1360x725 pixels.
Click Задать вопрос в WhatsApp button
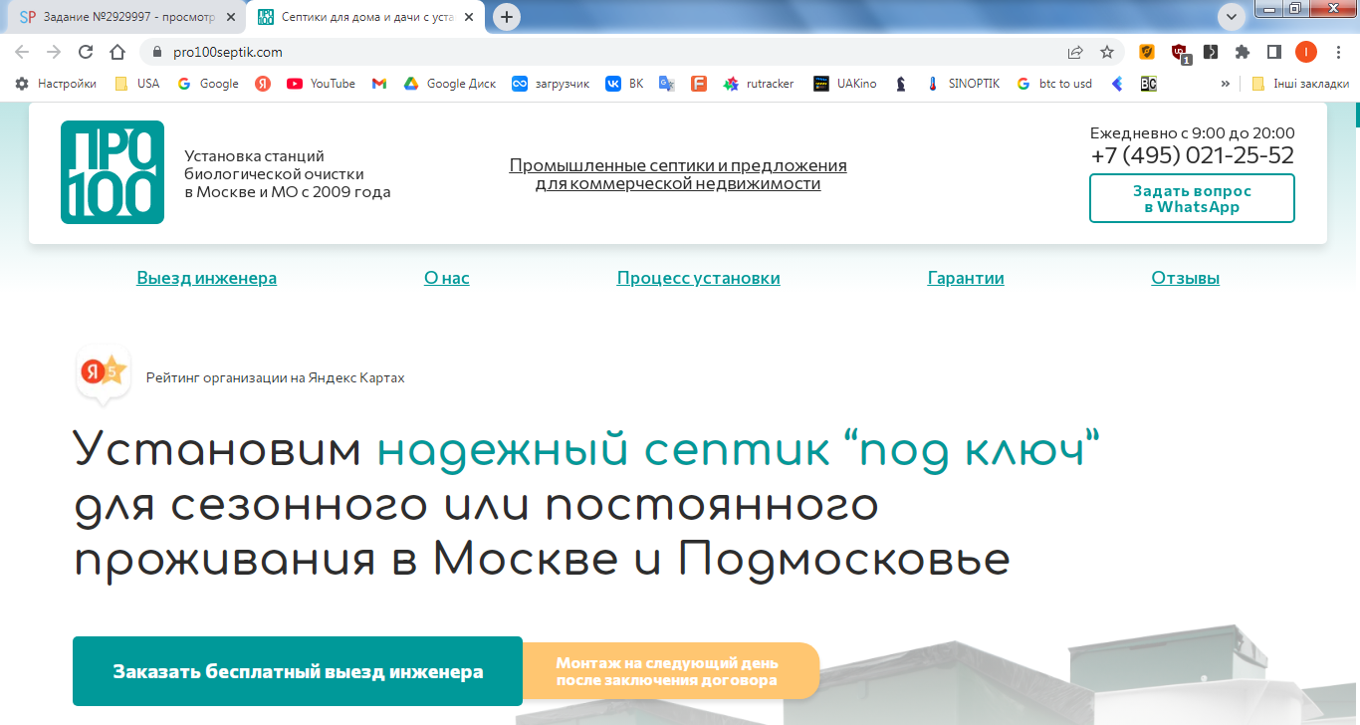click(1192, 198)
